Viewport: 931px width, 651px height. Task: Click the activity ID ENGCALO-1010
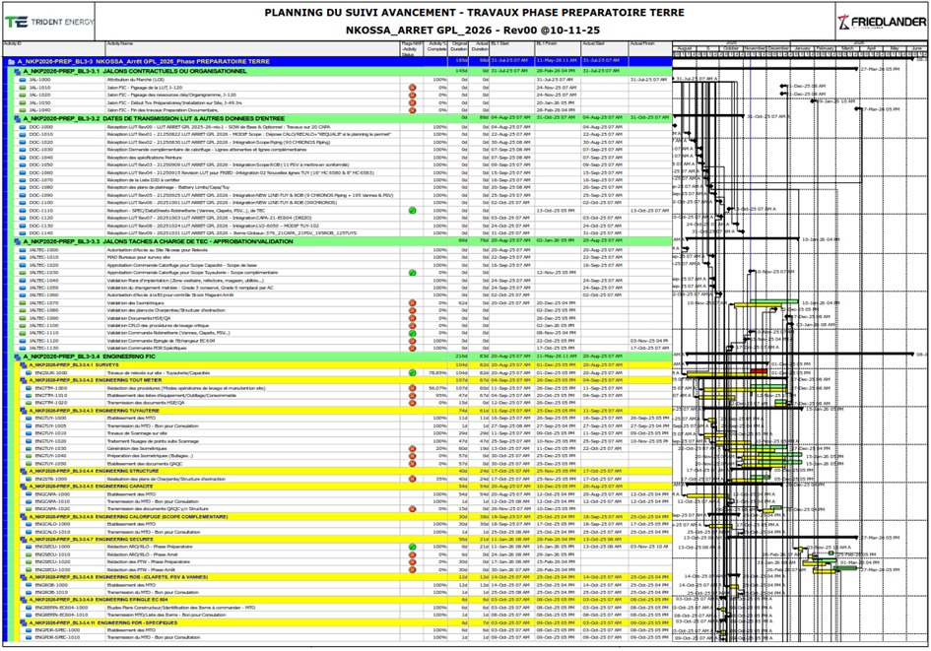point(52,532)
